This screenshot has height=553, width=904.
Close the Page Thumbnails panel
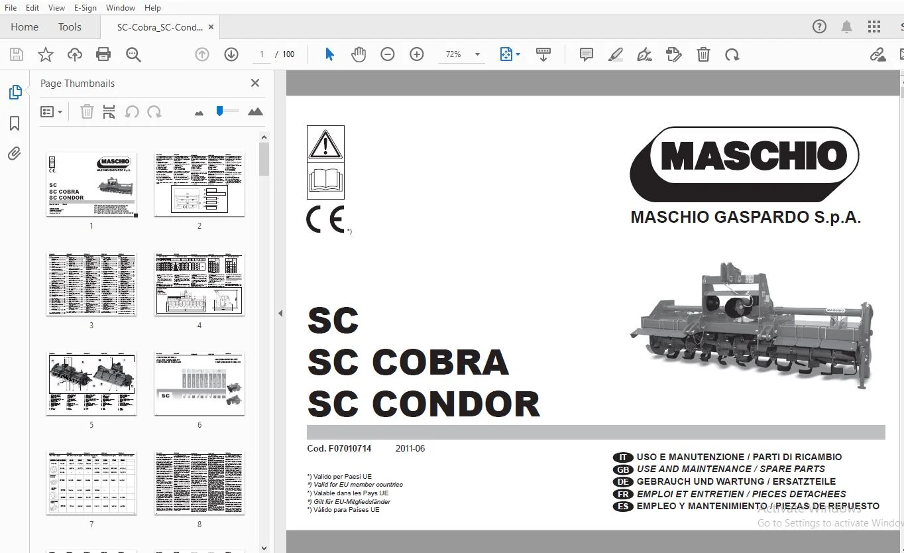255,83
